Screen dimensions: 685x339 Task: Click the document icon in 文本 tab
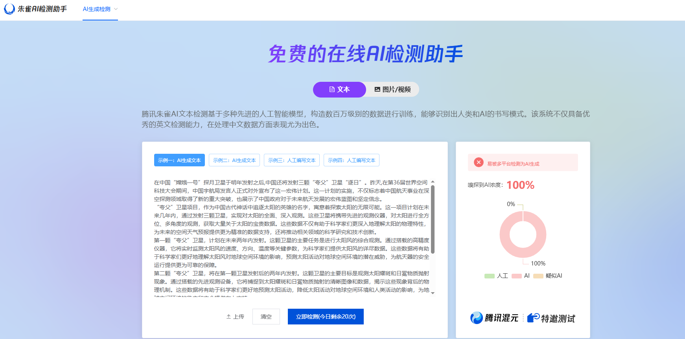pyautogui.click(x=332, y=90)
